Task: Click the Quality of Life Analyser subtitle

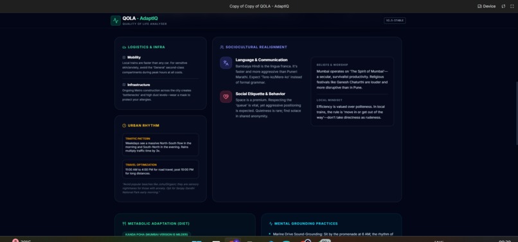Action: point(145,24)
